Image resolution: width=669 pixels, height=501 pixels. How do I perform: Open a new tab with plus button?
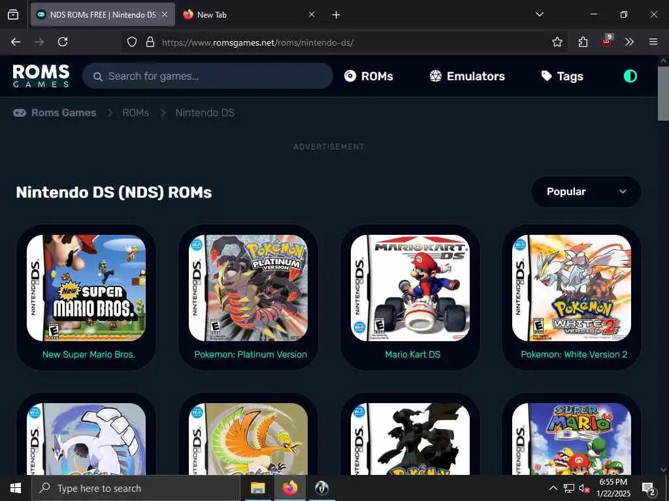coord(336,15)
